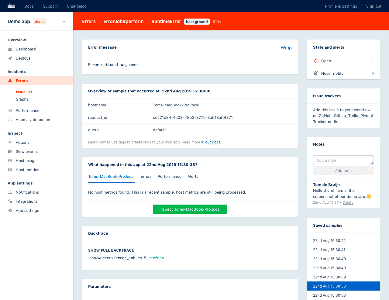Click the AppSignal logo icon

(11, 6)
